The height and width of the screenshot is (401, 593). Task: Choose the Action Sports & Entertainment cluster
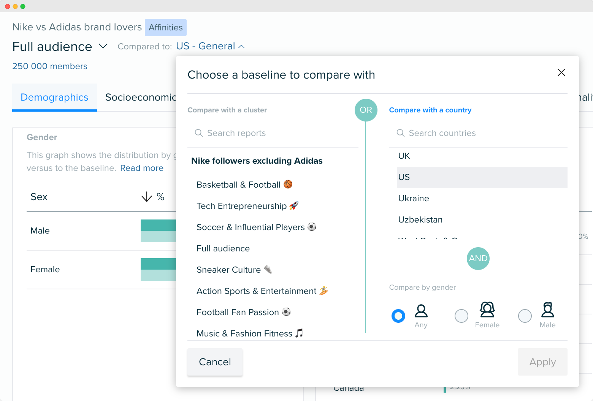262,291
